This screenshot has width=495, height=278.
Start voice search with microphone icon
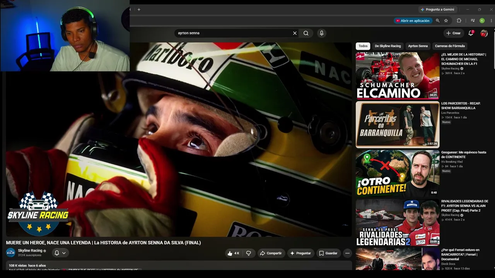[x=321, y=33]
